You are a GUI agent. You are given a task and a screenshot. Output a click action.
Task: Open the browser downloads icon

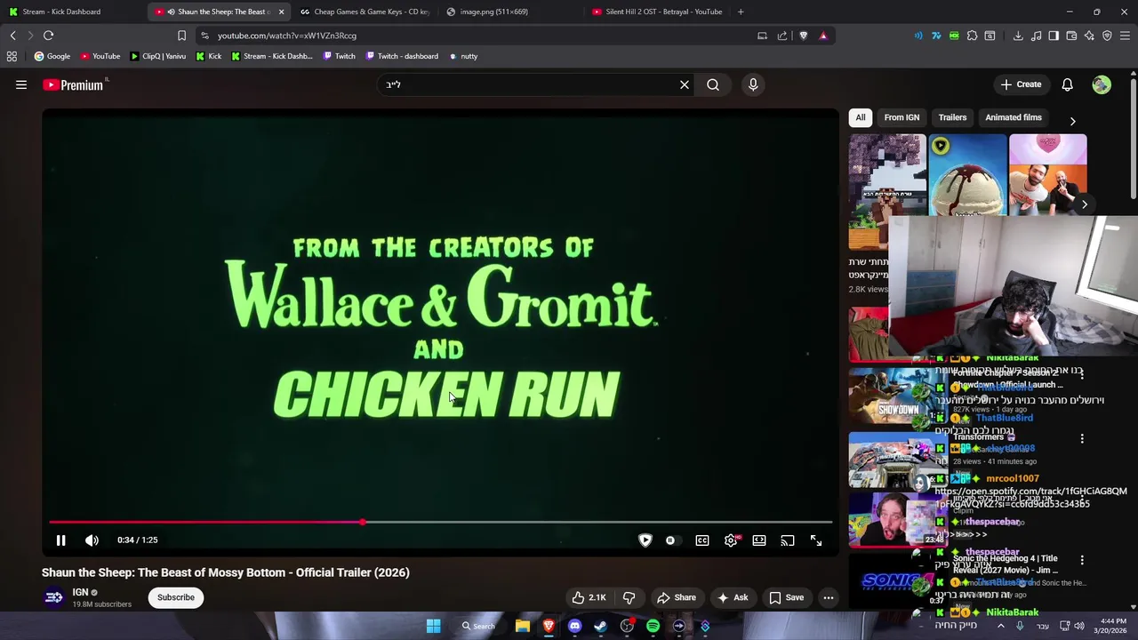[1018, 36]
